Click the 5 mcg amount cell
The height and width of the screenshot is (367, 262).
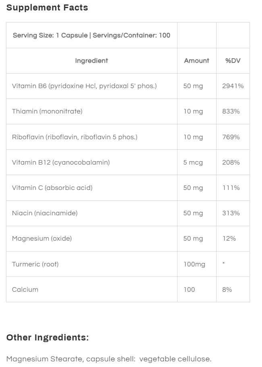193,163
